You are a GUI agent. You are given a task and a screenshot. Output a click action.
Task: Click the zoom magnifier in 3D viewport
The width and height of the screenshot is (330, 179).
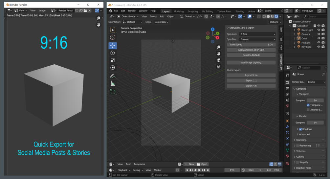click(218, 47)
